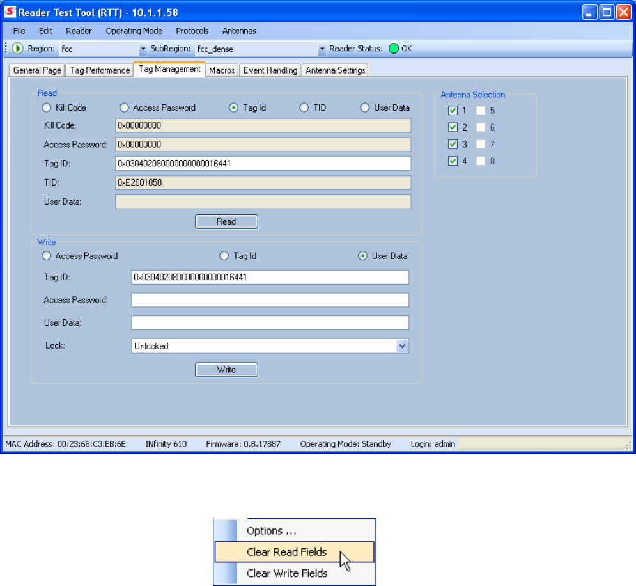Viewport: 636px width, 586px height.
Task: Open the Tag Performance tab
Action: (x=99, y=70)
